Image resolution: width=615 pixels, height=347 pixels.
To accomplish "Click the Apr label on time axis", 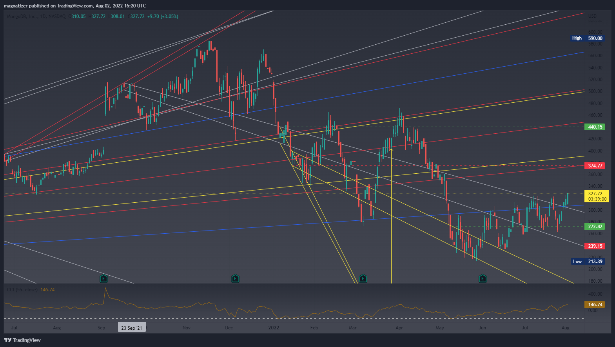I will [399, 328].
